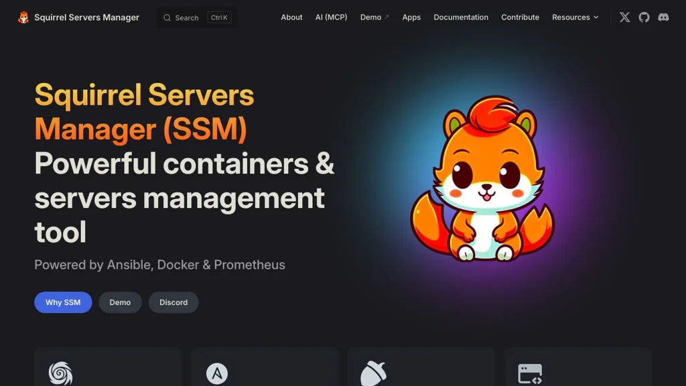Viewport: 686px width, 386px height.
Task: Click the squirrel mascot hero image
Action: (482, 178)
